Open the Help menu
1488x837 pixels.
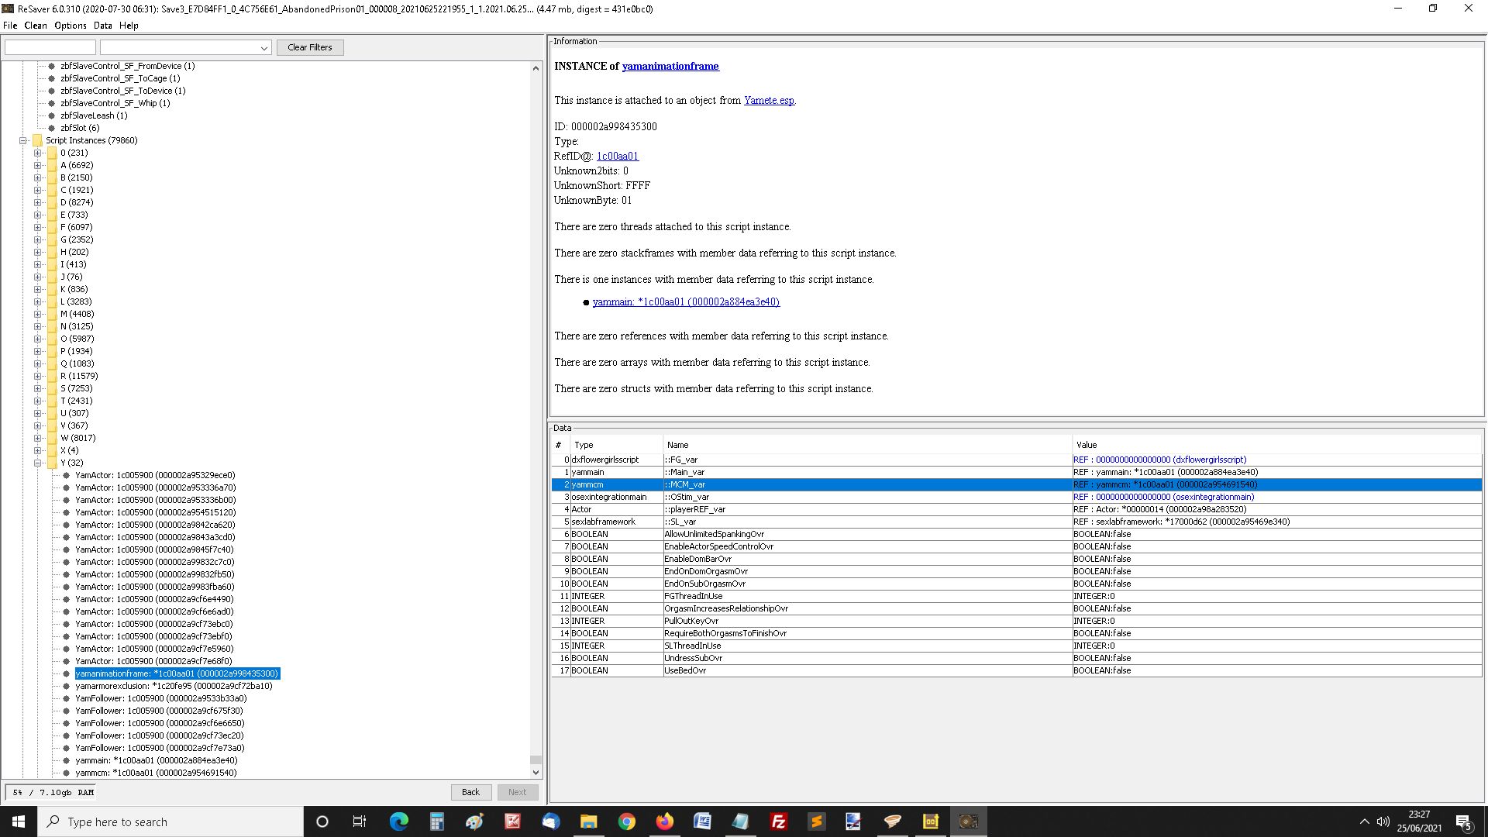pos(129,26)
